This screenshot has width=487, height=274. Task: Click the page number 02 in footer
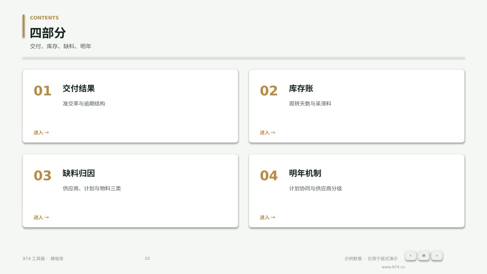coord(147,259)
